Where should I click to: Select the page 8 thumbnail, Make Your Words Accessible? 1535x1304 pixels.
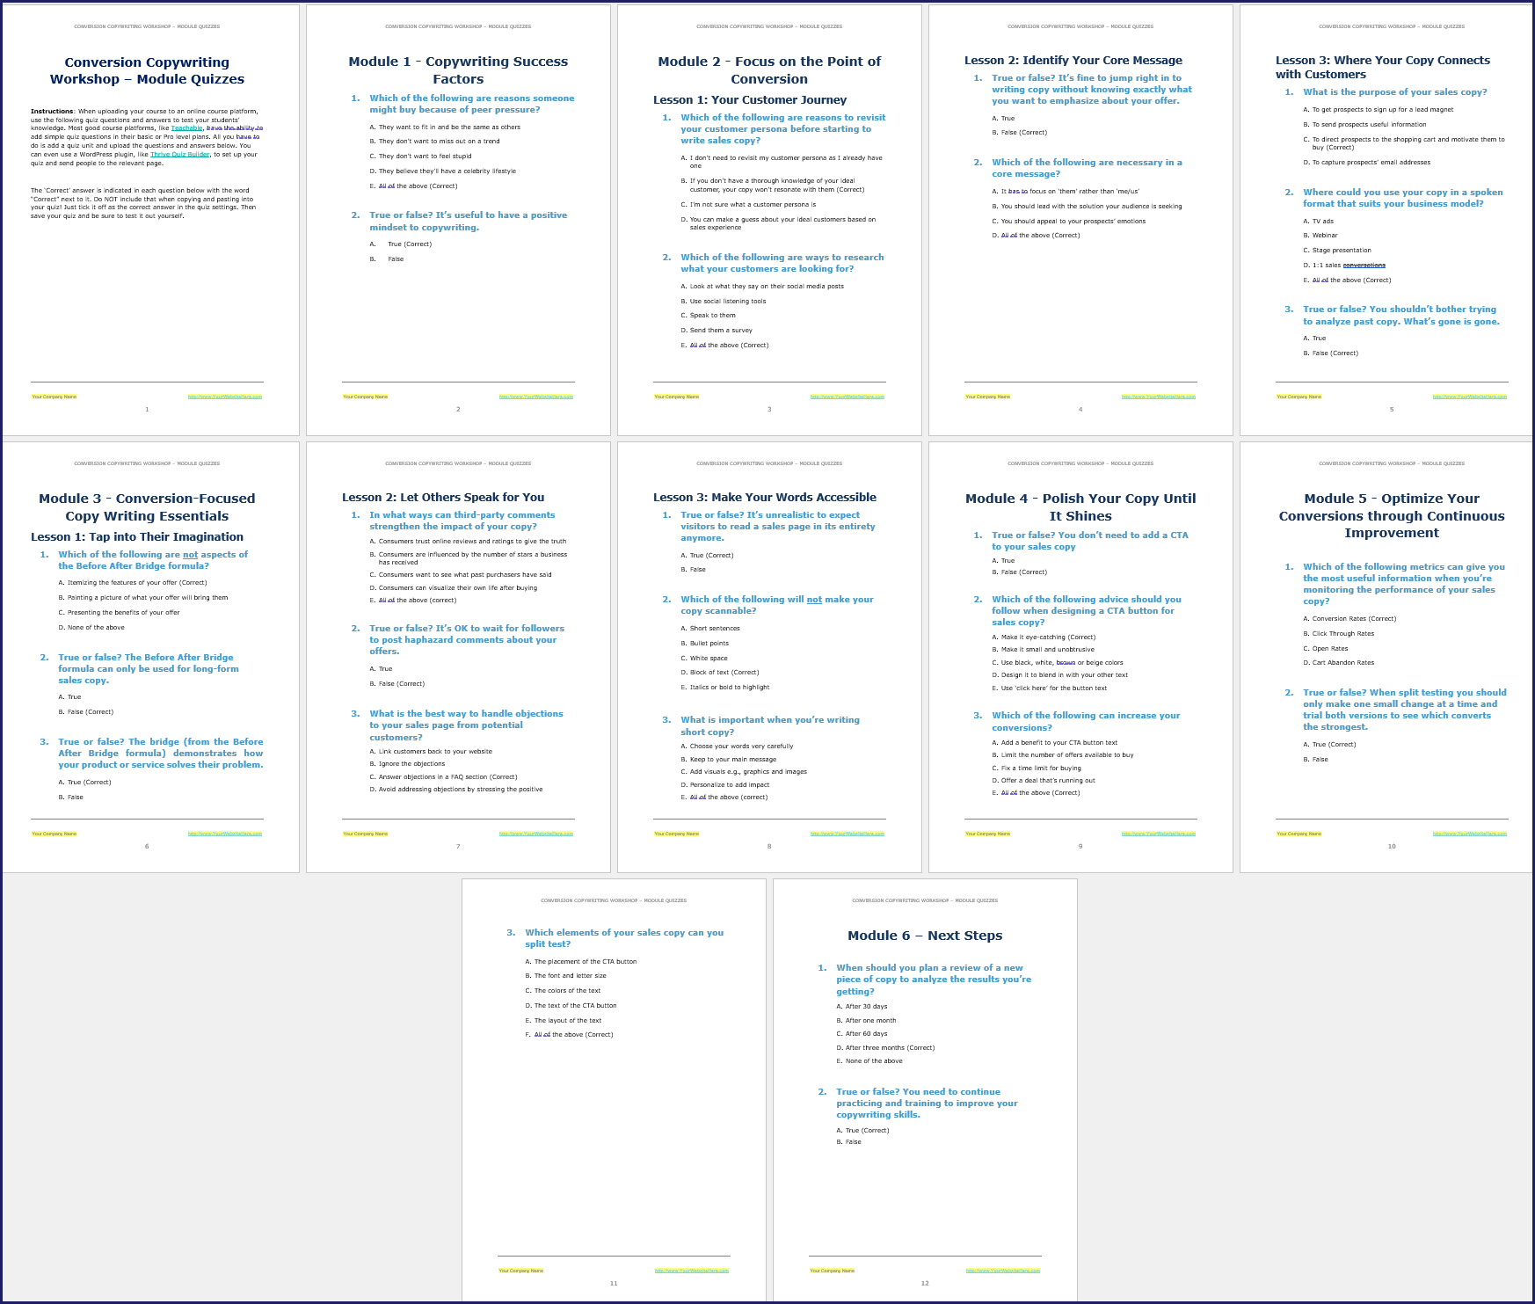pyautogui.click(x=769, y=657)
